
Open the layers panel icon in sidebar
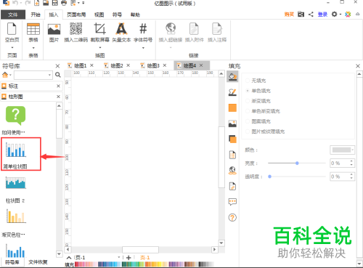click(x=232, y=139)
